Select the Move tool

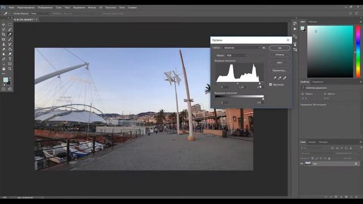coord(3,24)
